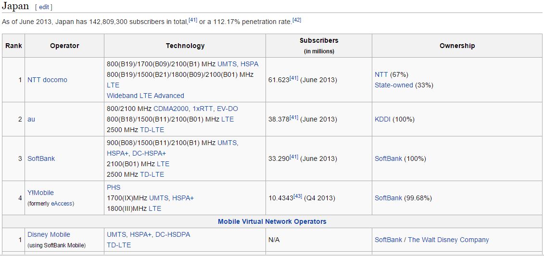Click reference [41] beside 61.623
544x256 pixels.
(294, 78)
